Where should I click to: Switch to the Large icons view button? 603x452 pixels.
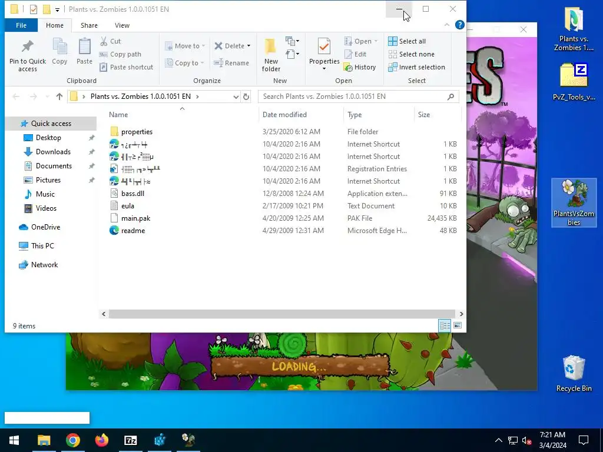coord(458,325)
